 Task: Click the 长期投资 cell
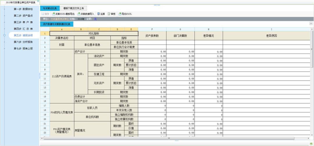pos(99,92)
